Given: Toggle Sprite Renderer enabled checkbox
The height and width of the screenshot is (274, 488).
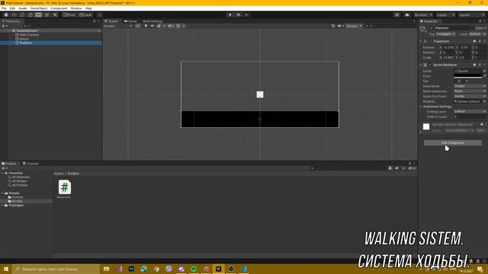Looking at the screenshot, I should tap(430, 65).
